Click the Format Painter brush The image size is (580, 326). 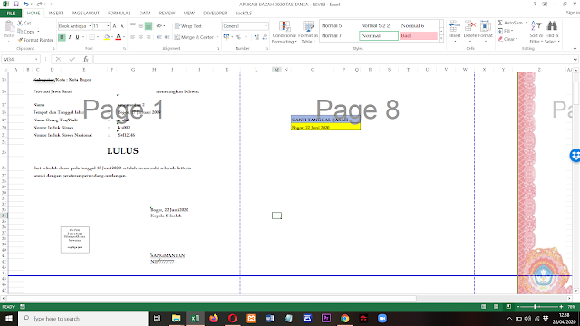point(20,40)
